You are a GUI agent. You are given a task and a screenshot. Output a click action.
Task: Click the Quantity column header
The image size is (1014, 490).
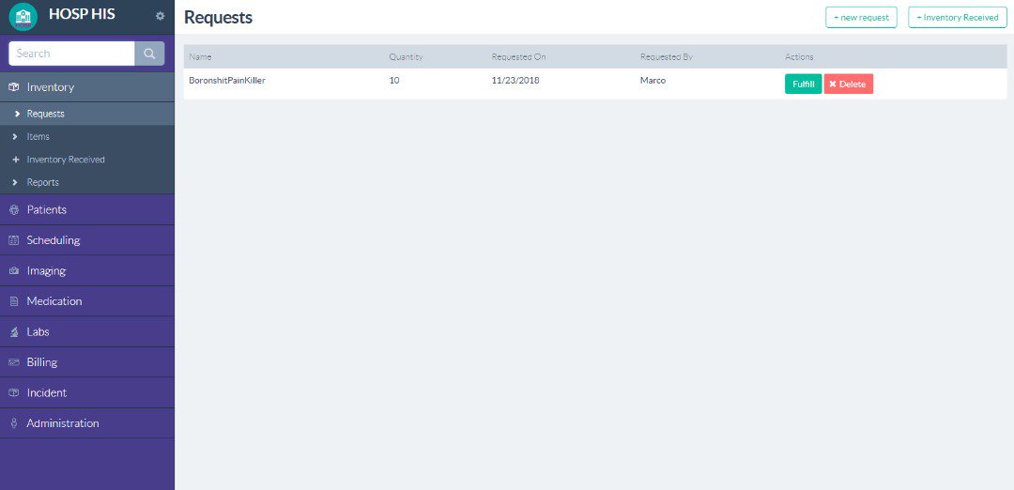point(406,57)
